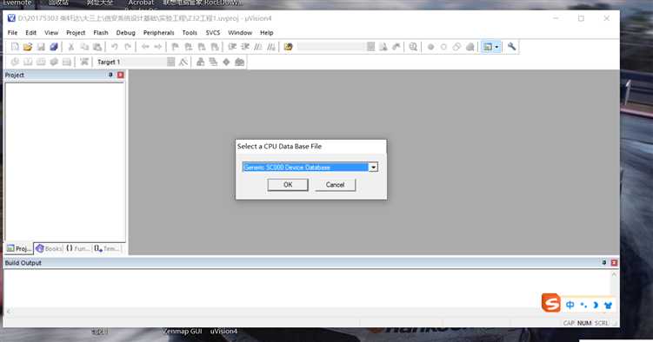Click the Undo arrow icon
This screenshot has height=342, width=653.
click(115, 47)
